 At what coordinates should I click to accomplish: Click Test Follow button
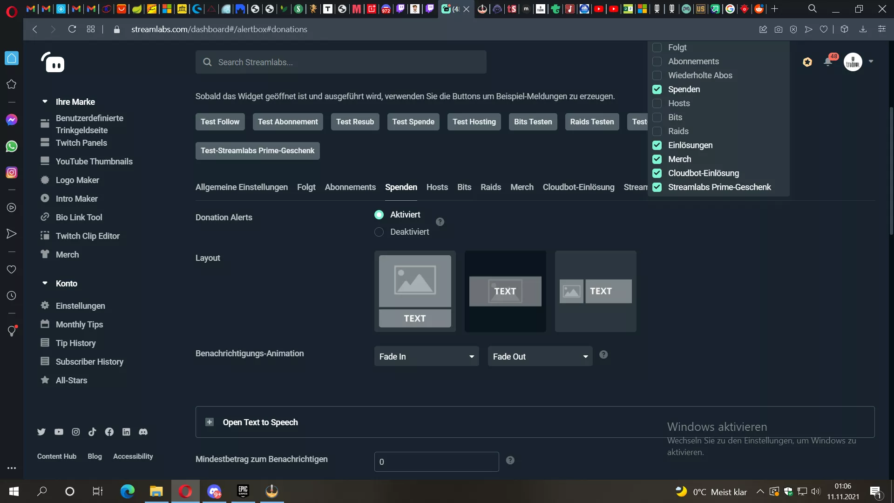tap(220, 122)
